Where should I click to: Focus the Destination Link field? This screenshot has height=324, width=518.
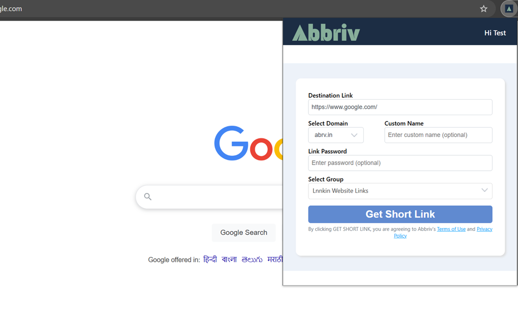coord(400,107)
